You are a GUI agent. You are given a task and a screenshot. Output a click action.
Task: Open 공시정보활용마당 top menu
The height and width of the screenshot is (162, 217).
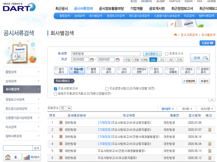click(x=111, y=9)
